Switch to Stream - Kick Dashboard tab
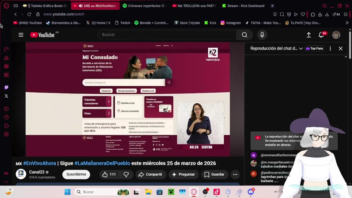 click(243, 6)
